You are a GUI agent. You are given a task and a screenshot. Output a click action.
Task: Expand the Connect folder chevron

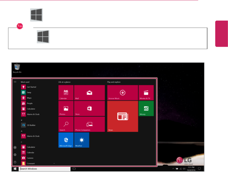click(x=54, y=163)
